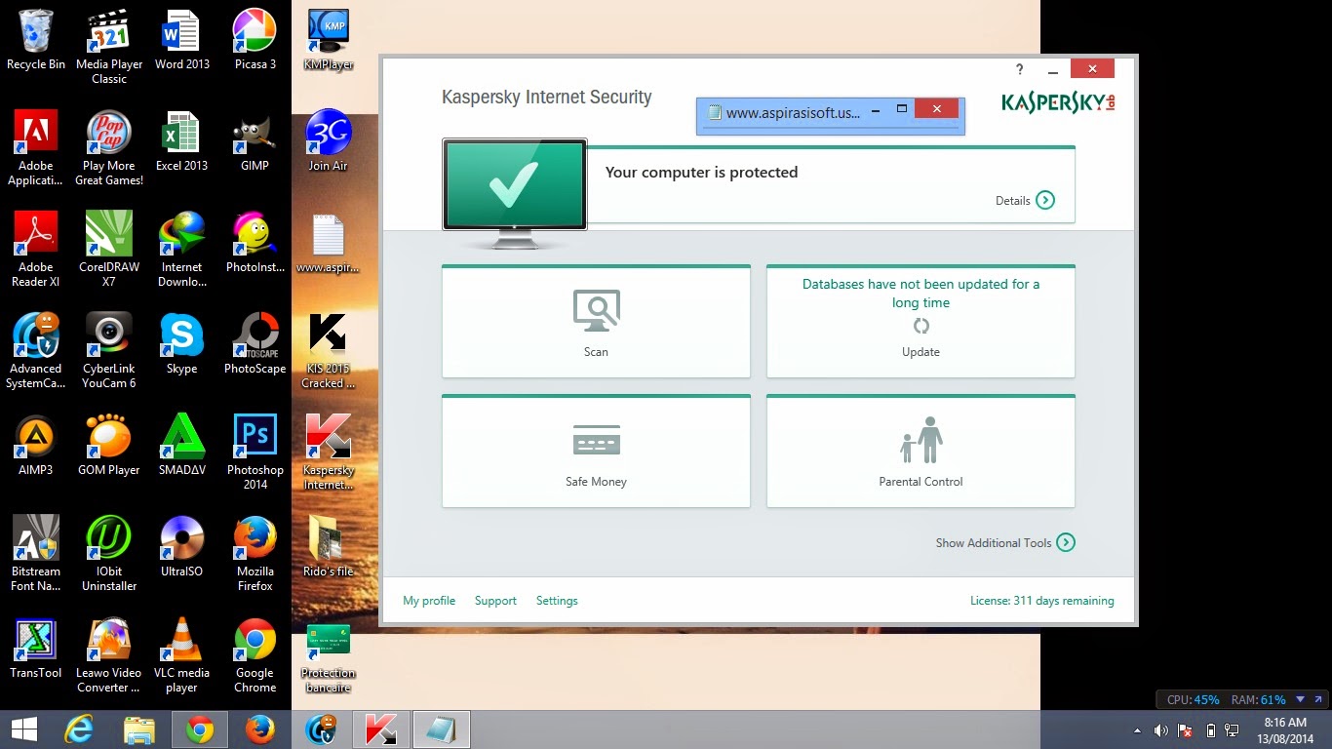Select Photoshop 2014 desktop icon
Image resolution: width=1332 pixels, height=749 pixels.
[255, 452]
